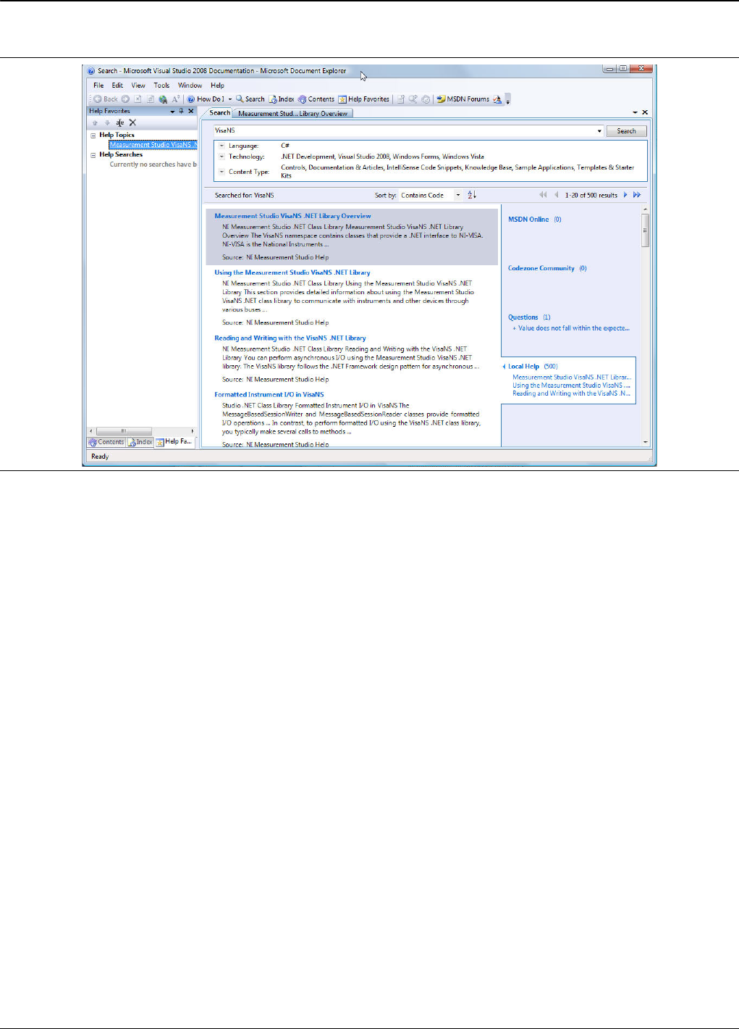Open Index from the toolbar
The height and width of the screenshot is (1029, 739).
(x=282, y=99)
